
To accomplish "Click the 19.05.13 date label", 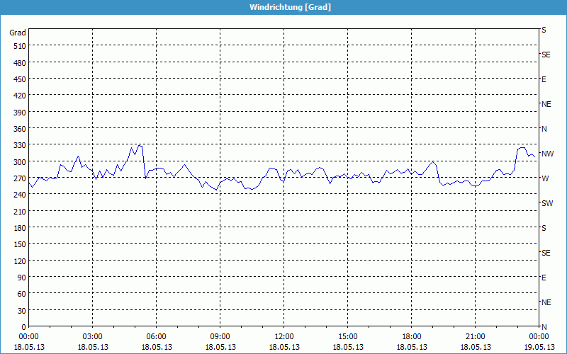I will 539,347.
